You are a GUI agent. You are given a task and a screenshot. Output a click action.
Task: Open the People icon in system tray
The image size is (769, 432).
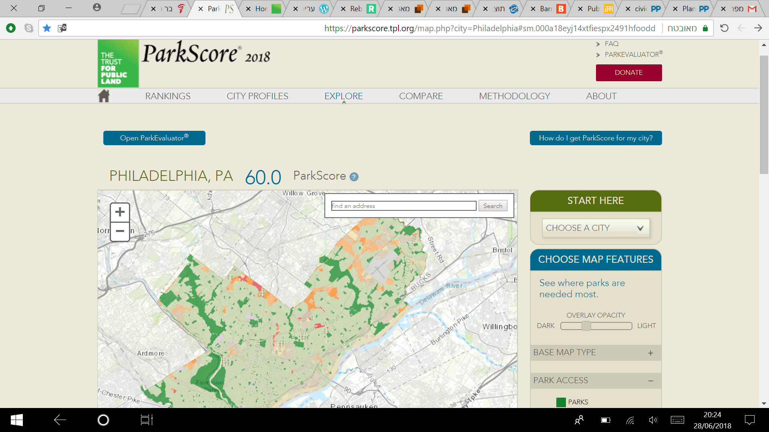579,420
